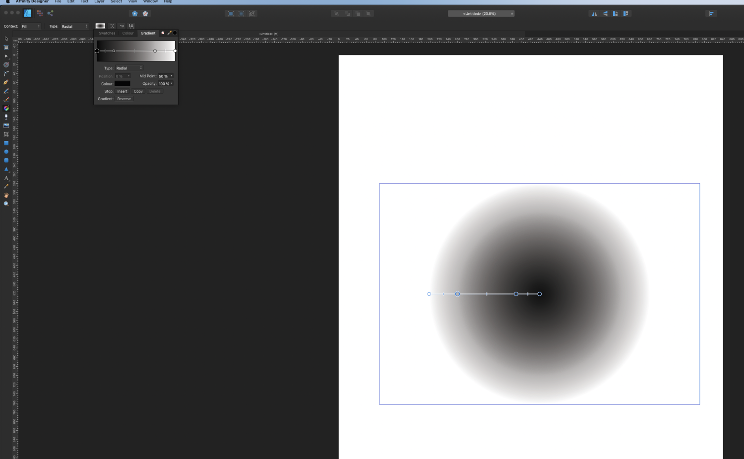Select the Pen tool
This screenshot has width=744, height=459.
(6, 82)
